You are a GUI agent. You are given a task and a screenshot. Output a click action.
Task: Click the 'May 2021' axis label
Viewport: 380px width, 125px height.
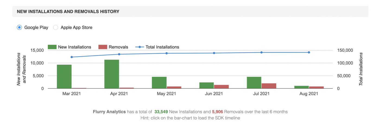pos(167,94)
